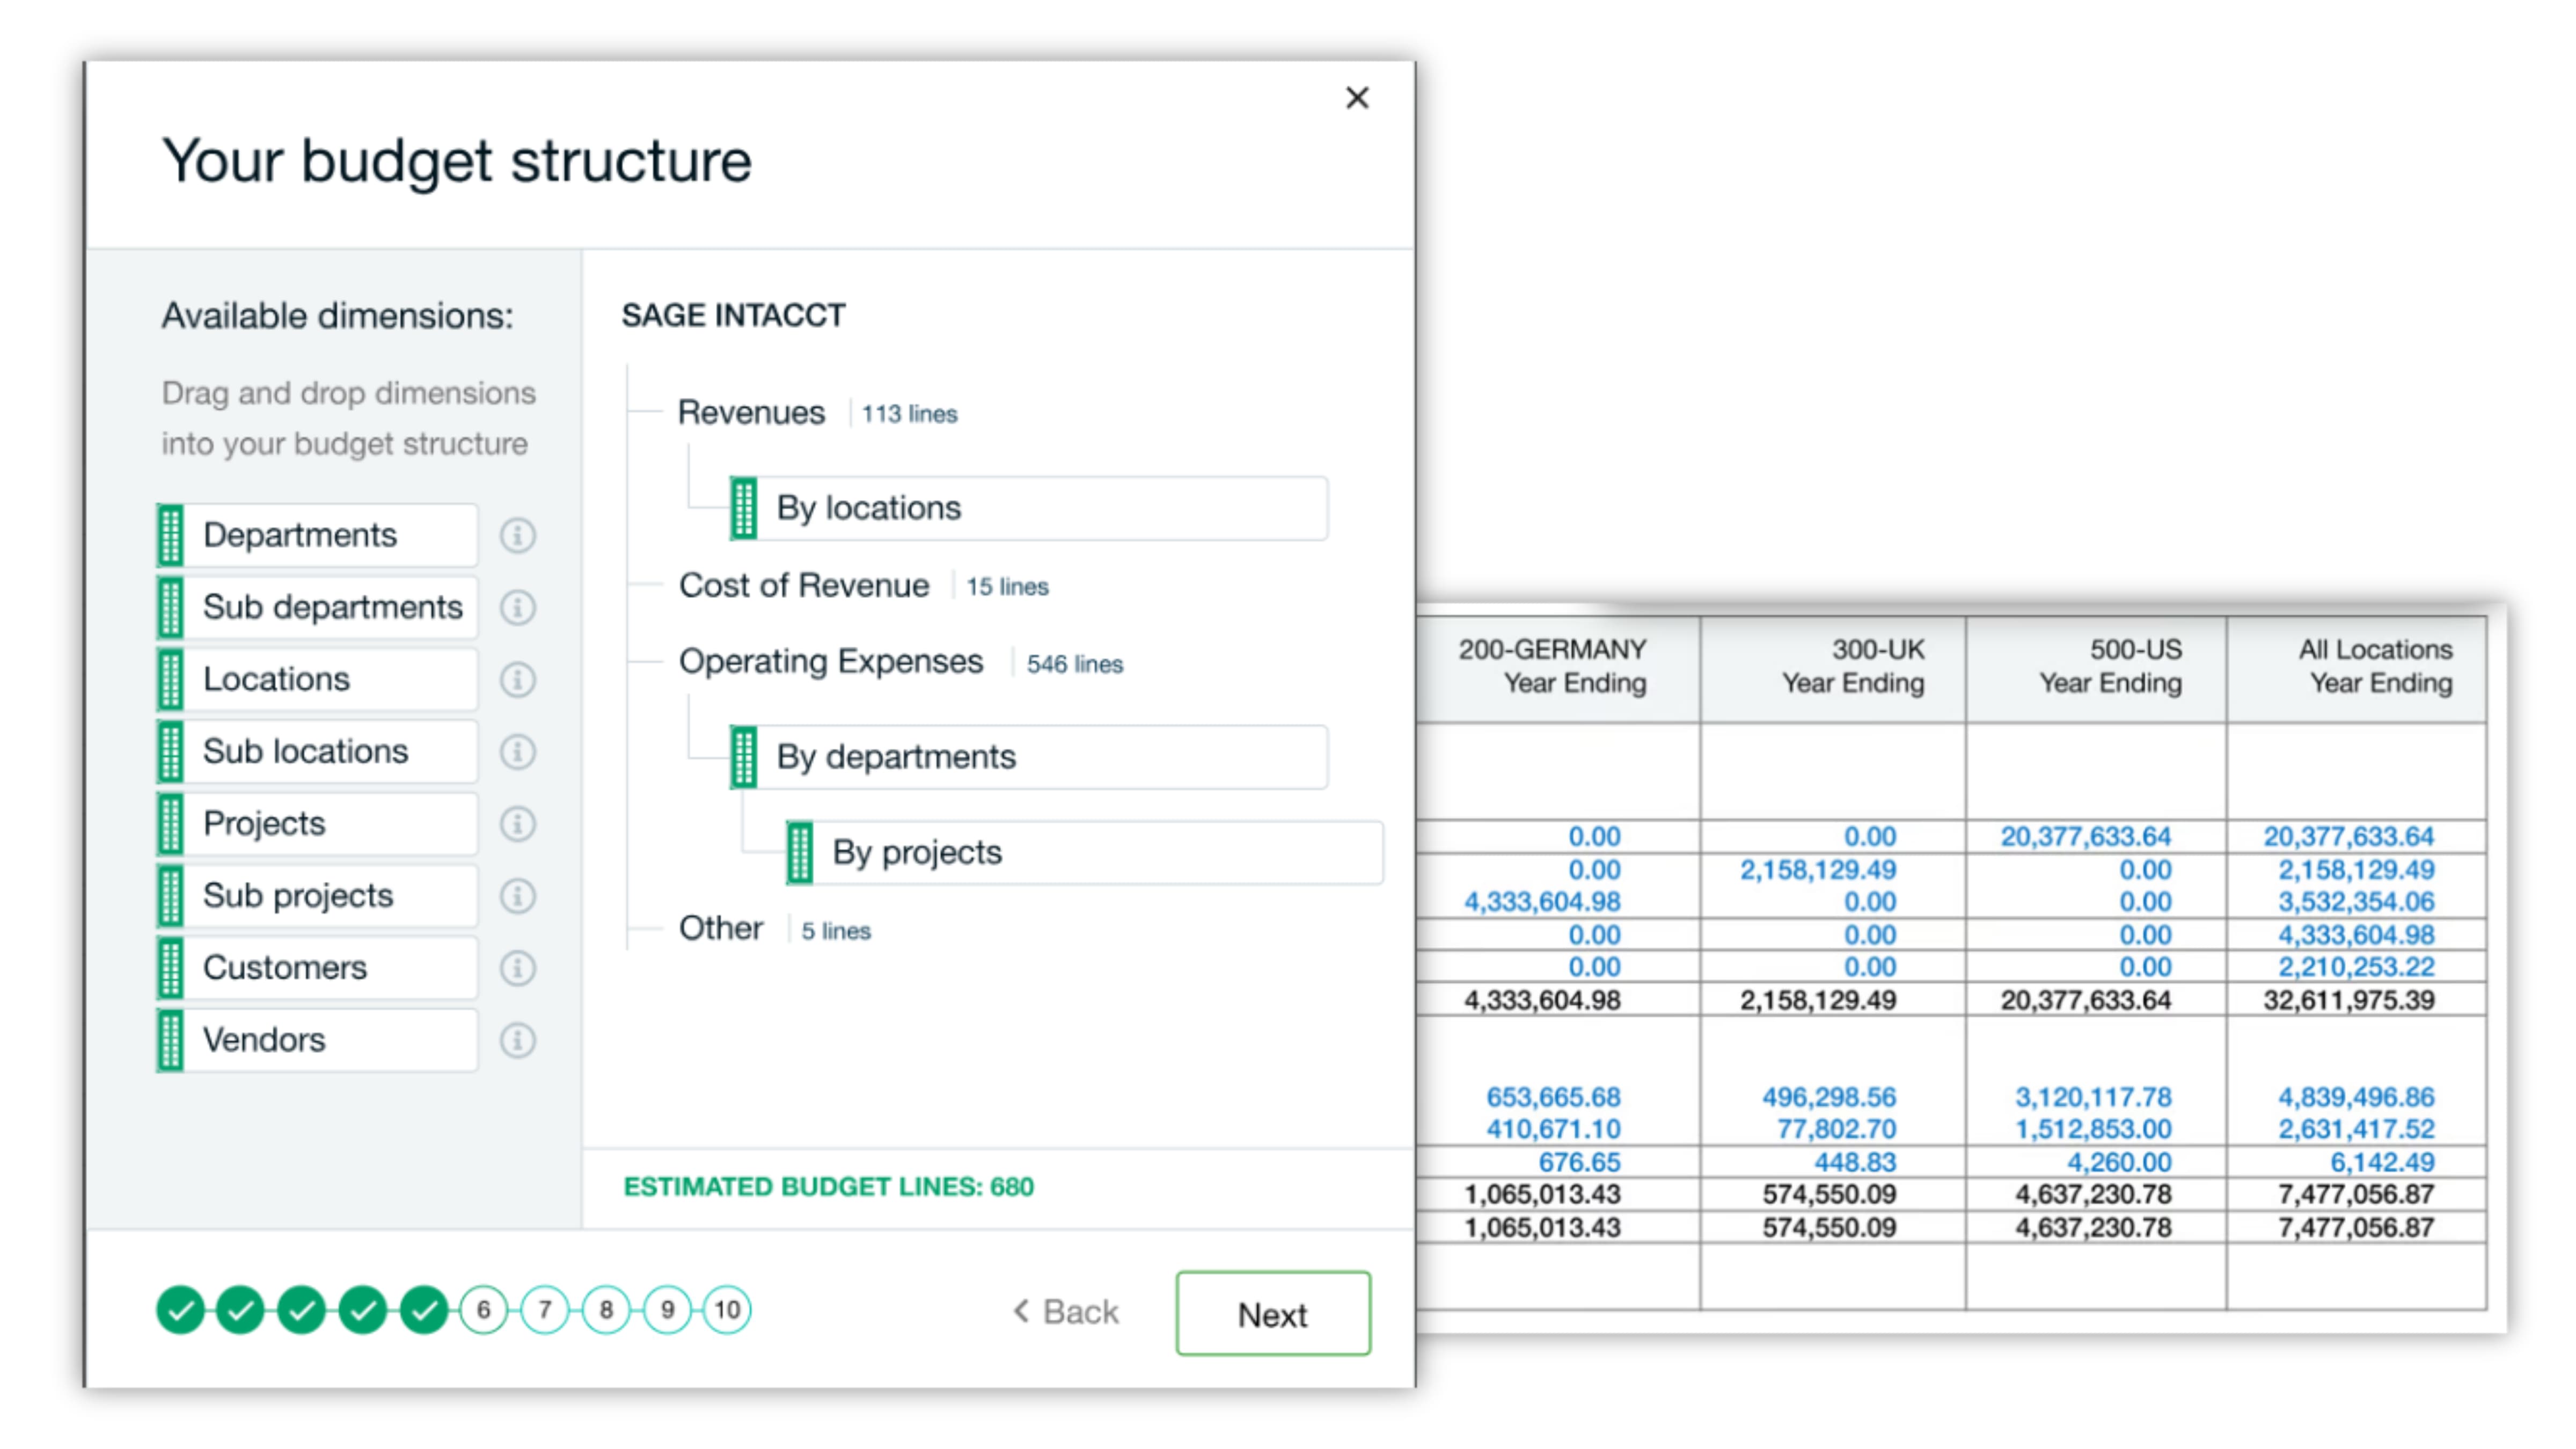The image size is (2576, 1449).
Task: Click info icon beside Projects dimension
Action: pyautogui.click(x=517, y=824)
